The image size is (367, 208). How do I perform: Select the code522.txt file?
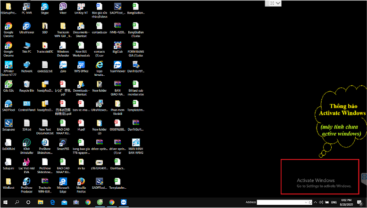click(45, 67)
